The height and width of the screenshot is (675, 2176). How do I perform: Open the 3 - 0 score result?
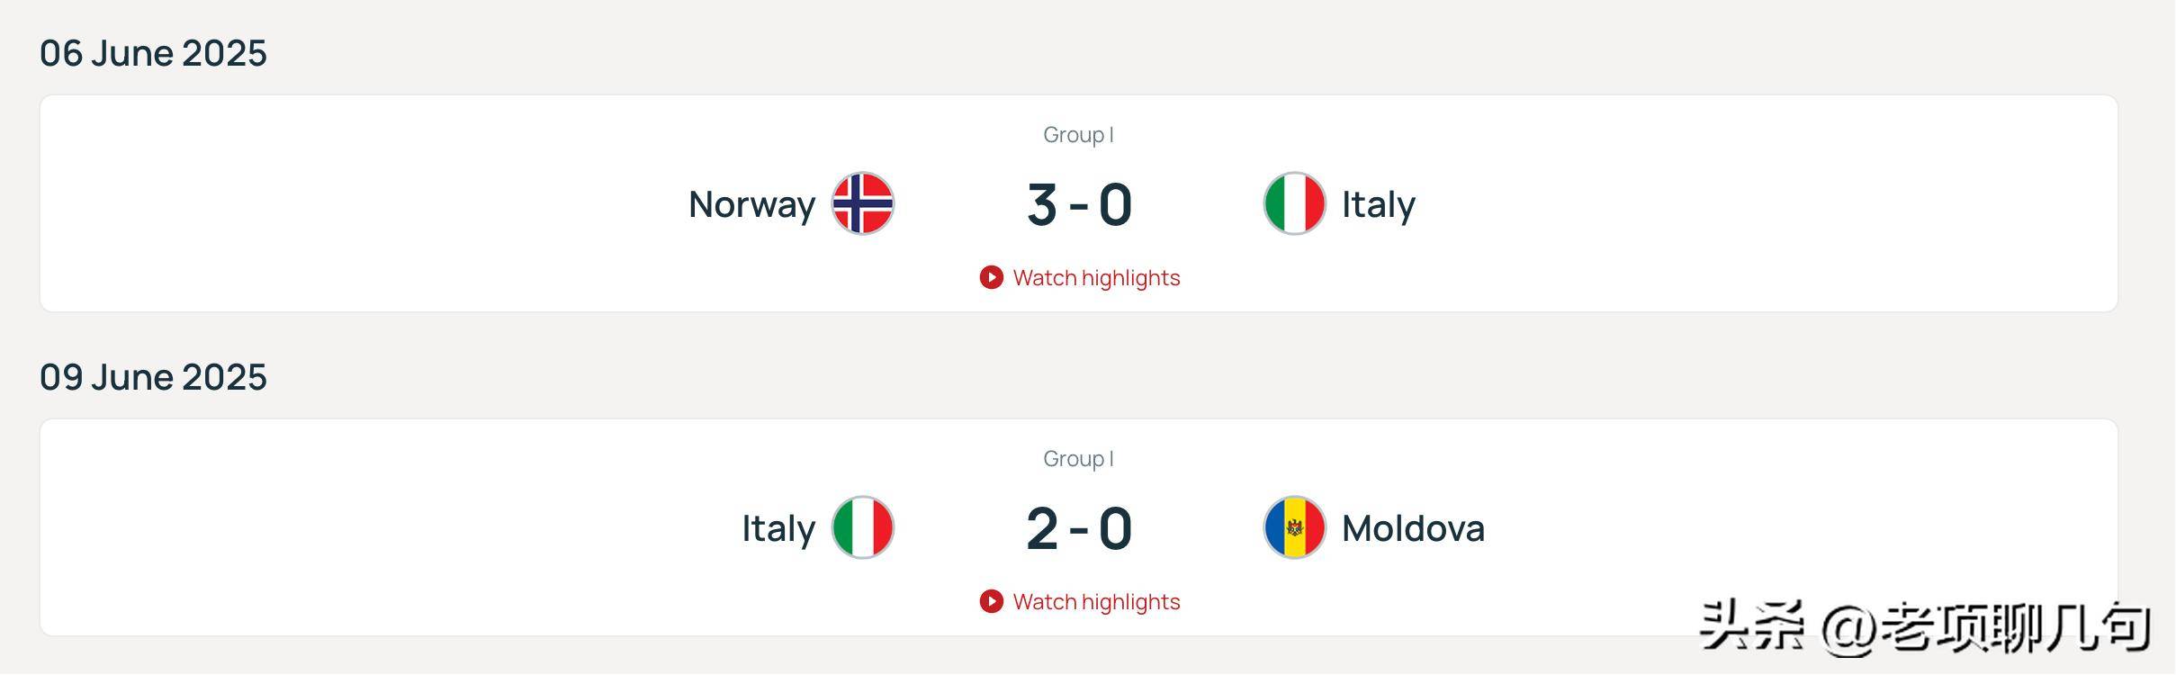[x=1079, y=204]
